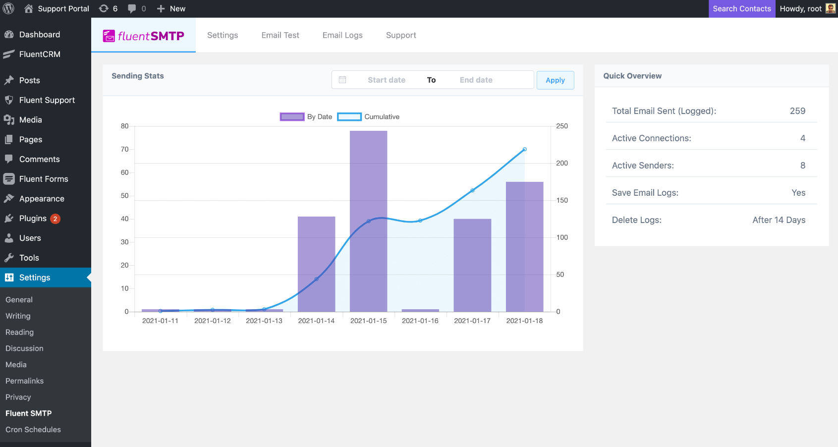Screen dimensions: 838x447
Task: Open the comments bubble icon in admin bar
Action: pos(136,8)
